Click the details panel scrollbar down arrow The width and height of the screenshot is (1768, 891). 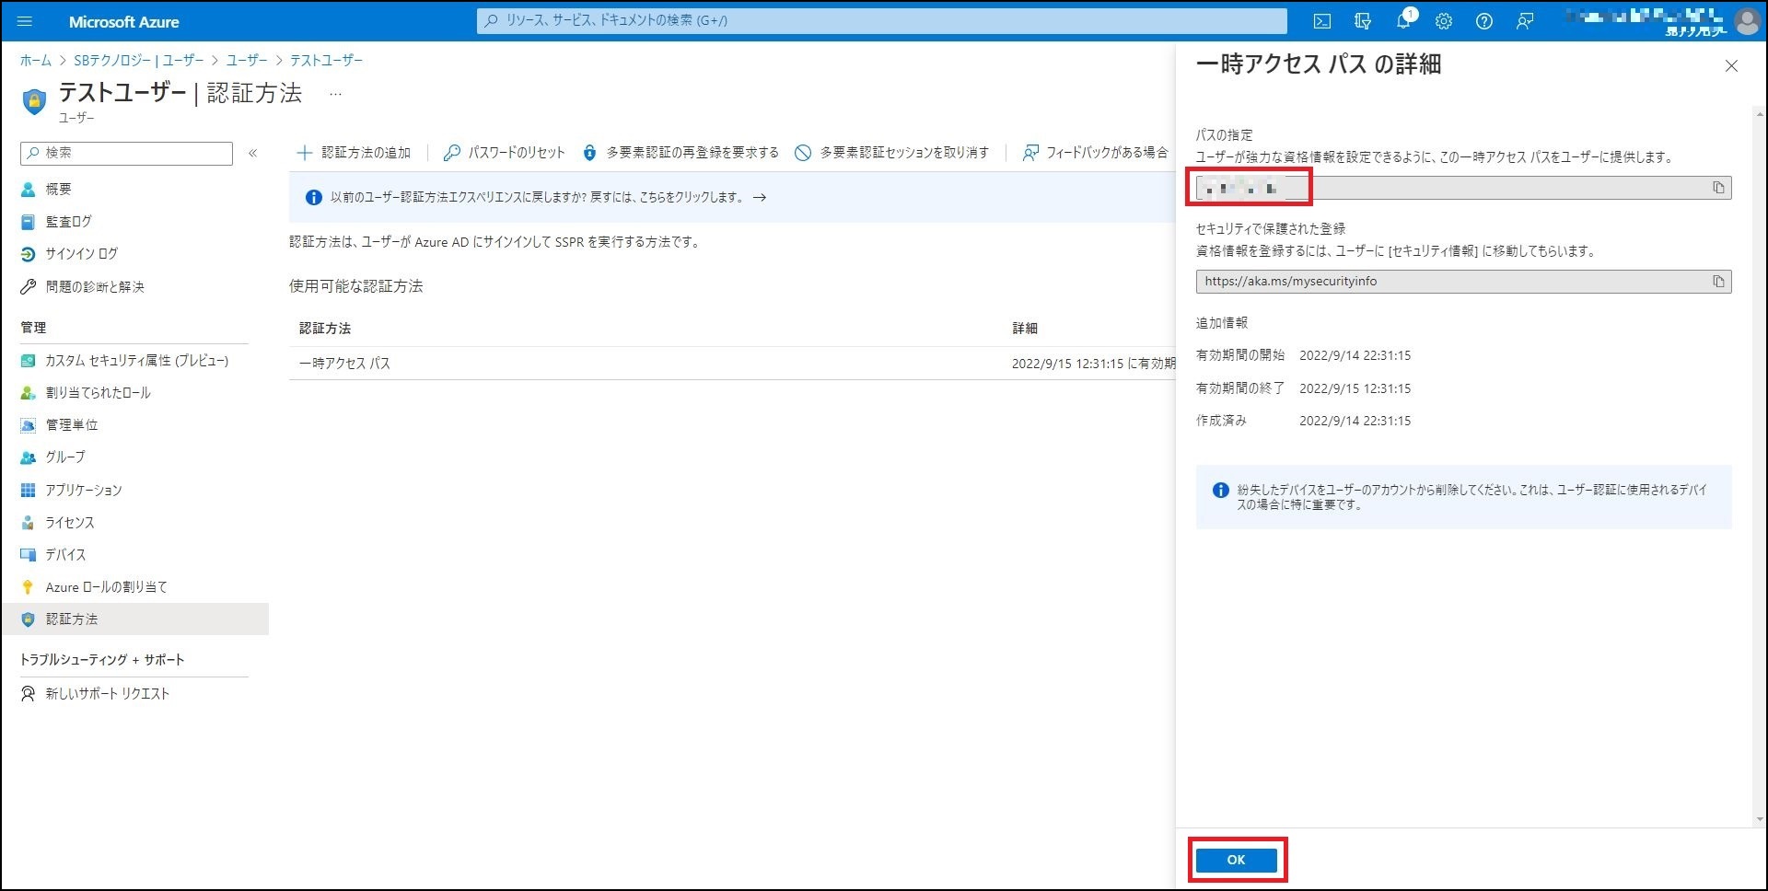[x=1760, y=819]
